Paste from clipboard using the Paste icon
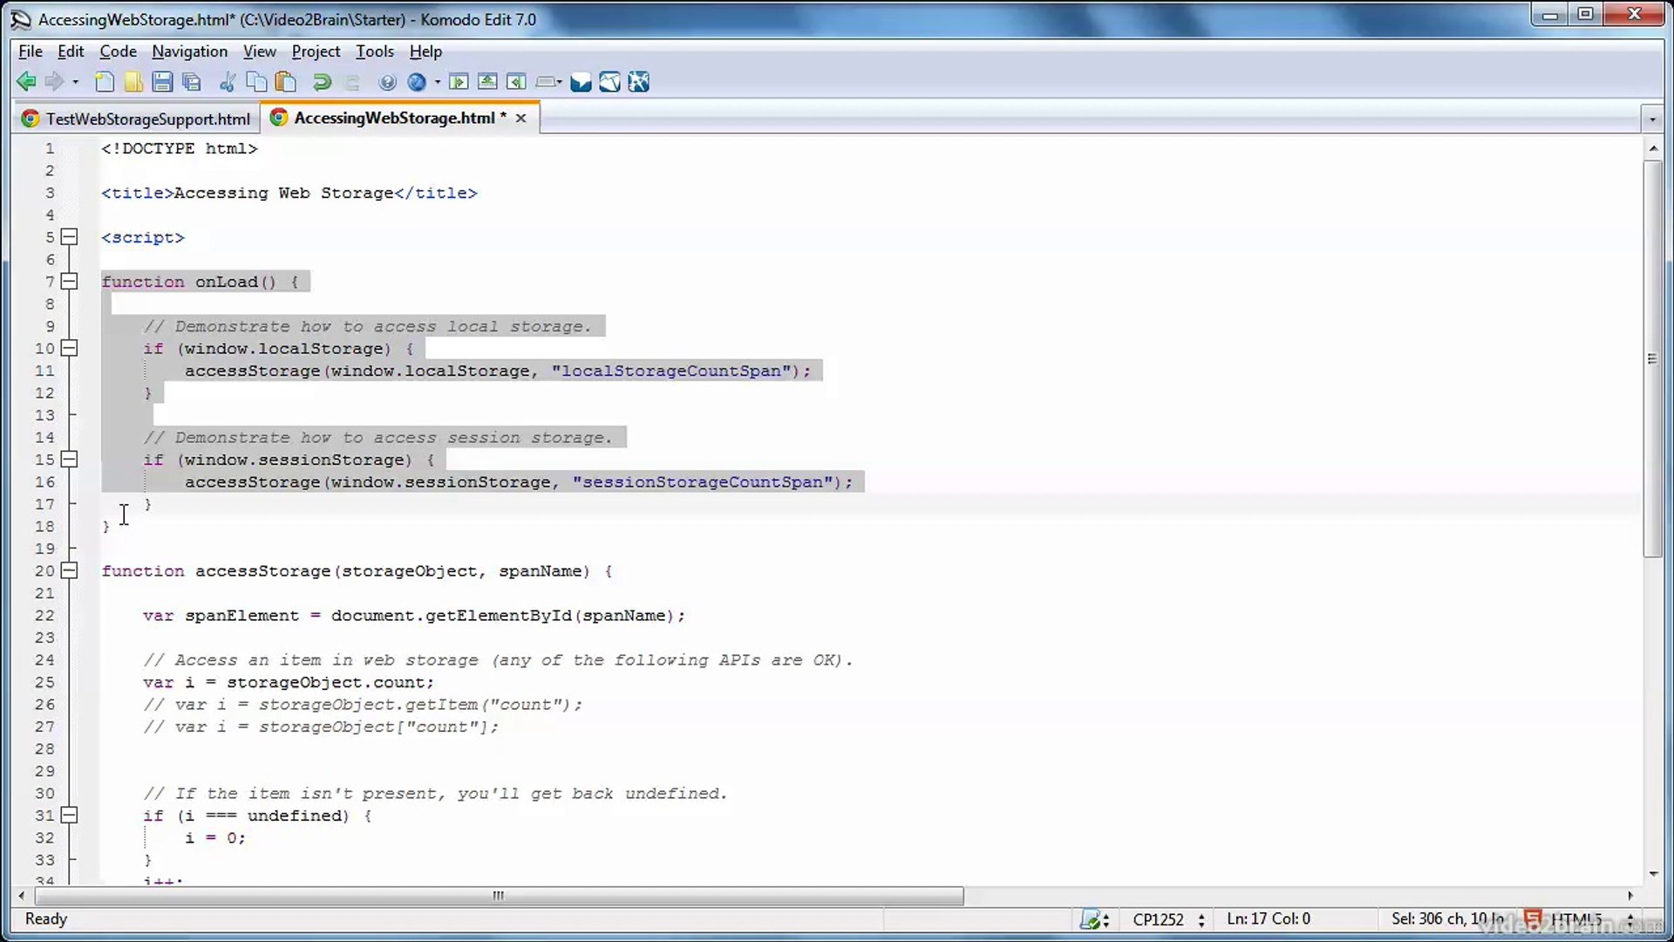Viewport: 1674px width, 942px height. [285, 81]
